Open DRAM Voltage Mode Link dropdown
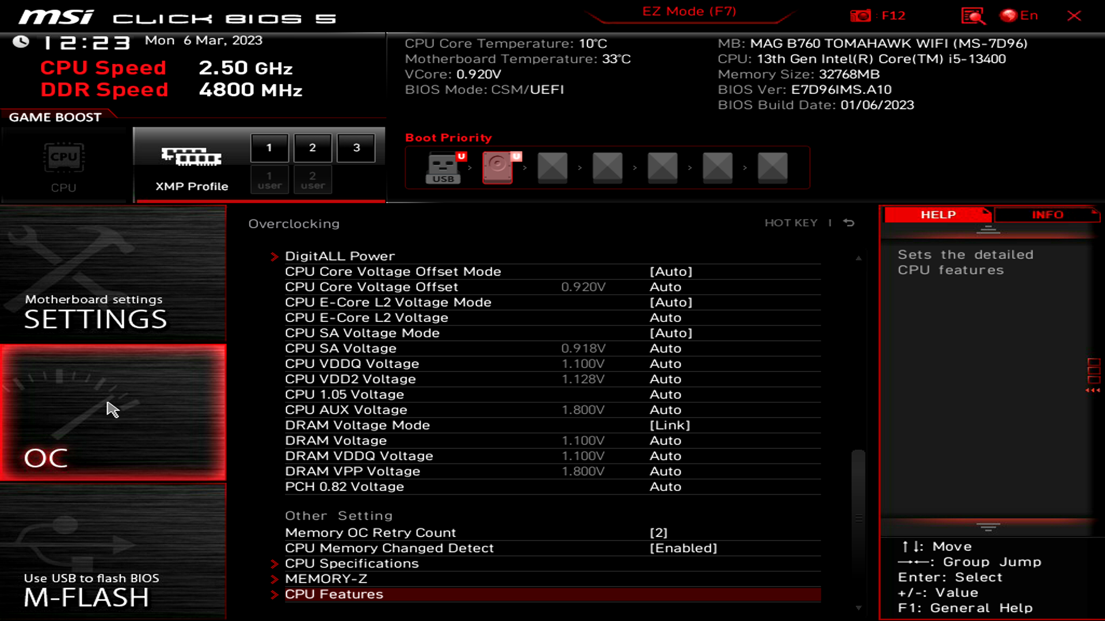The image size is (1105, 621). [669, 425]
